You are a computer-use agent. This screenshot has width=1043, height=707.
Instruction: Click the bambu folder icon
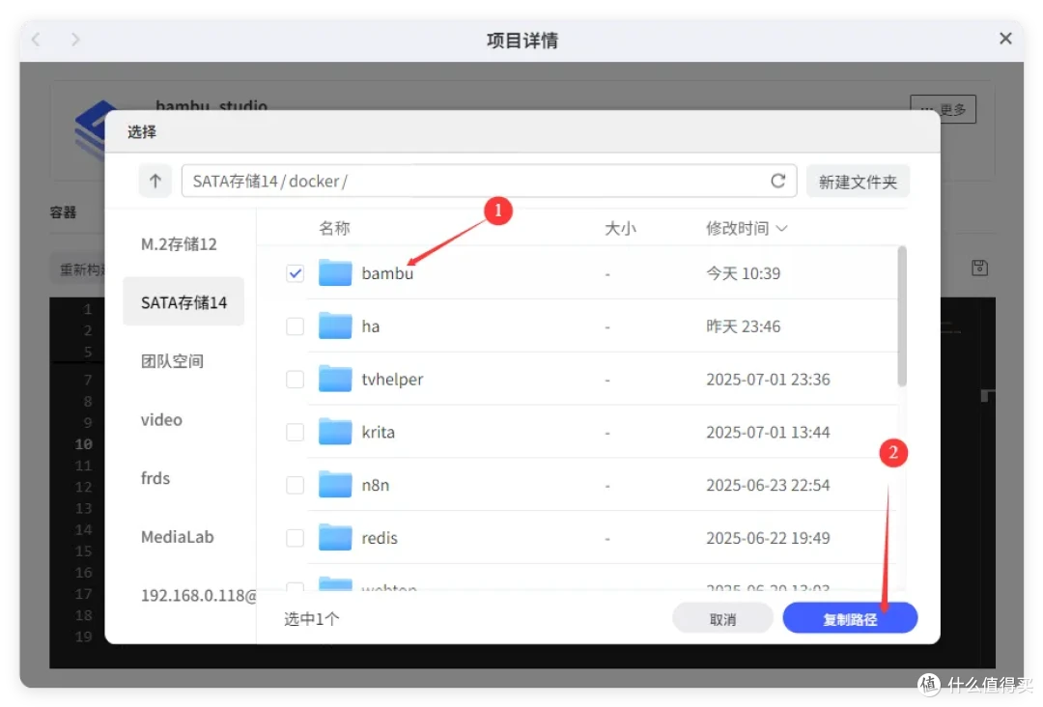point(334,272)
